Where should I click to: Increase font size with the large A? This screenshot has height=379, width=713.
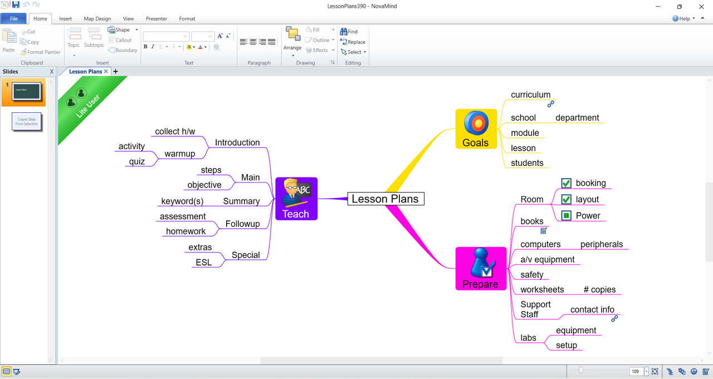pos(220,36)
